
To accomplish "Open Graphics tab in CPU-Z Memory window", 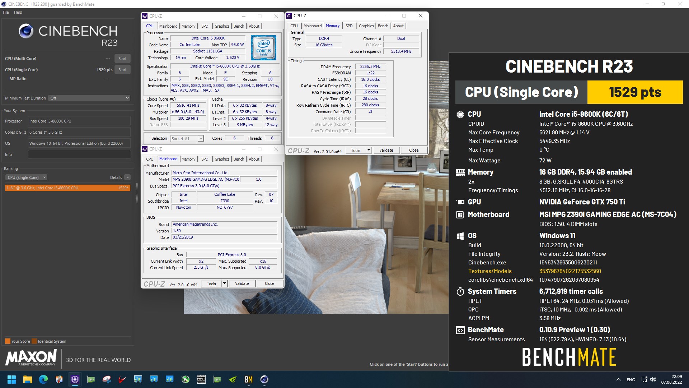I will pos(366,26).
